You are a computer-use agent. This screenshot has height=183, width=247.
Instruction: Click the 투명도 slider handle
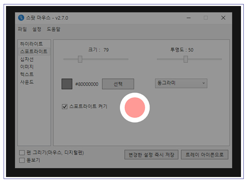(x=186, y=59)
